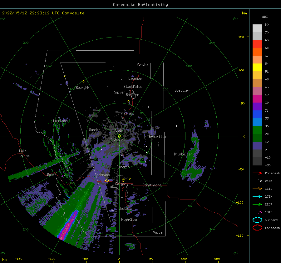This screenshot has height=263, width=281.
Task: Pick the magenta 42-39 dBZ swatch
Action: click(257, 99)
